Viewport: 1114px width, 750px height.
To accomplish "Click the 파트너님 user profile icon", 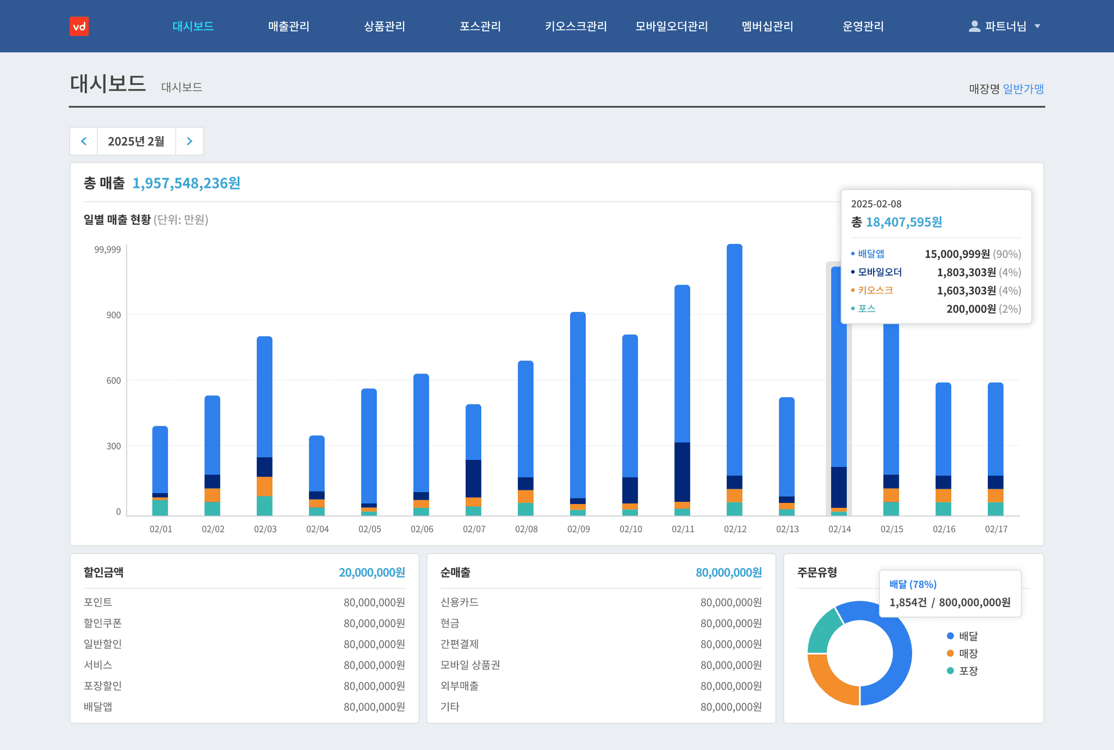I will coord(974,26).
